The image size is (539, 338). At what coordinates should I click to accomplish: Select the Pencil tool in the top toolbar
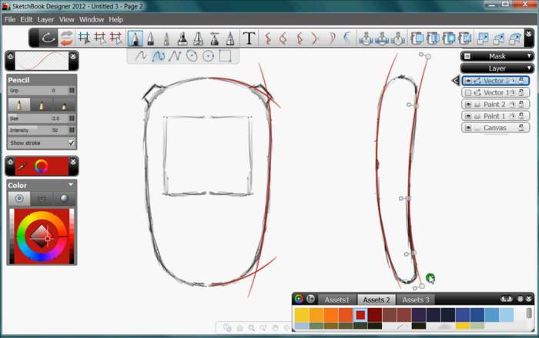pyautogui.click(x=136, y=38)
